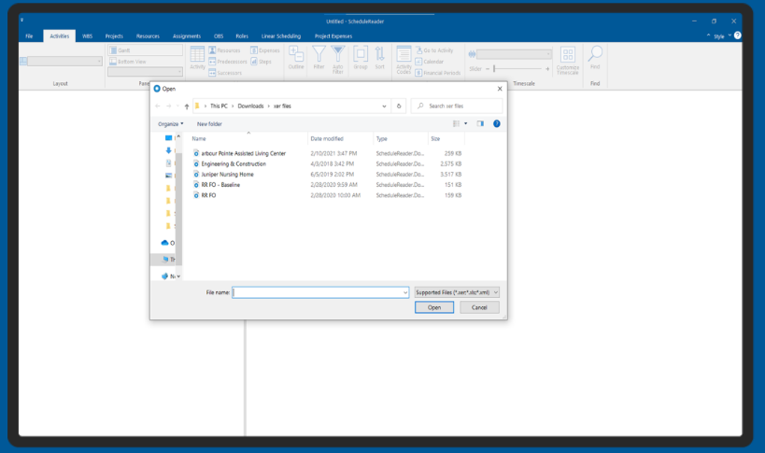Click the Cancel button in dialog
Image resolution: width=765 pixels, height=453 pixels.
point(479,307)
